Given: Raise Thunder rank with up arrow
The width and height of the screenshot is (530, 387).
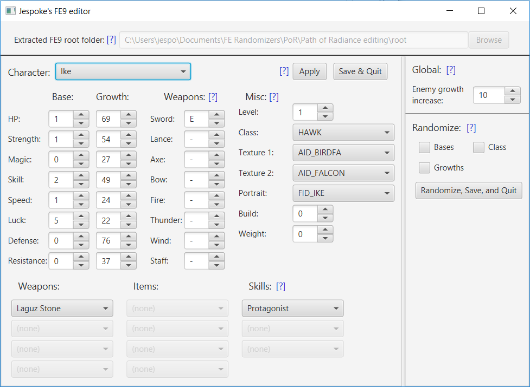Looking at the screenshot, I should coord(216,216).
